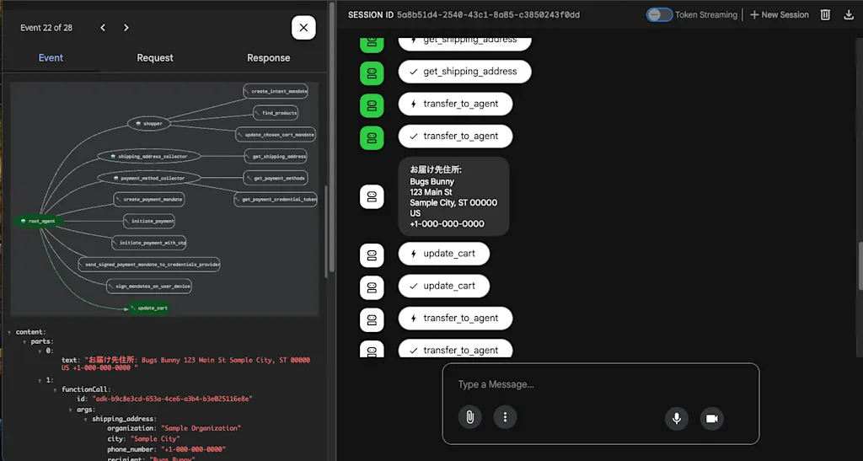Viewport: 863px width, 461px height.
Task: Collapse parts item 0 node
Action: click(40, 351)
